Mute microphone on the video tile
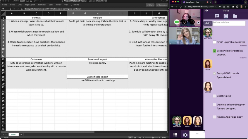Image resolution: width=248 pixels, height=139 pixels. 184,22
